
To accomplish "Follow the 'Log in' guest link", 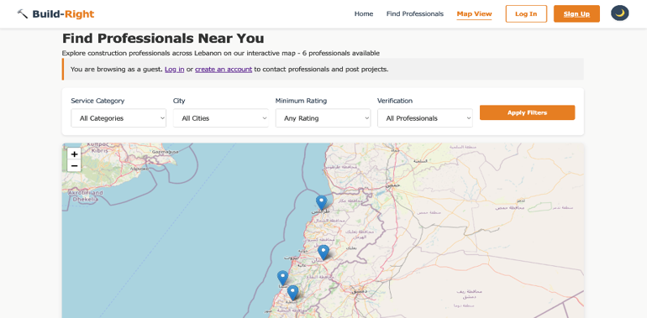I will click(174, 69).
